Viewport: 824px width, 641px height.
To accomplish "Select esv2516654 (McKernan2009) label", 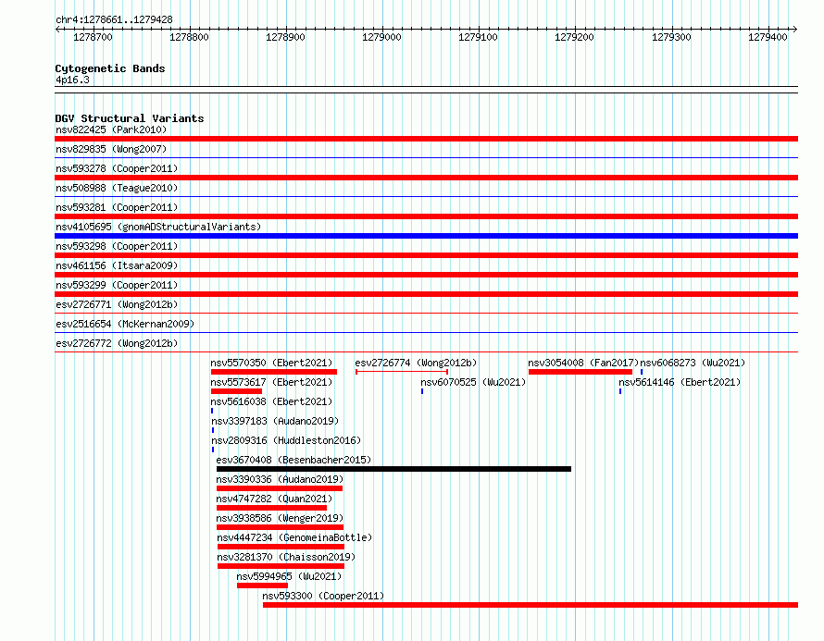I will (125, 324).
